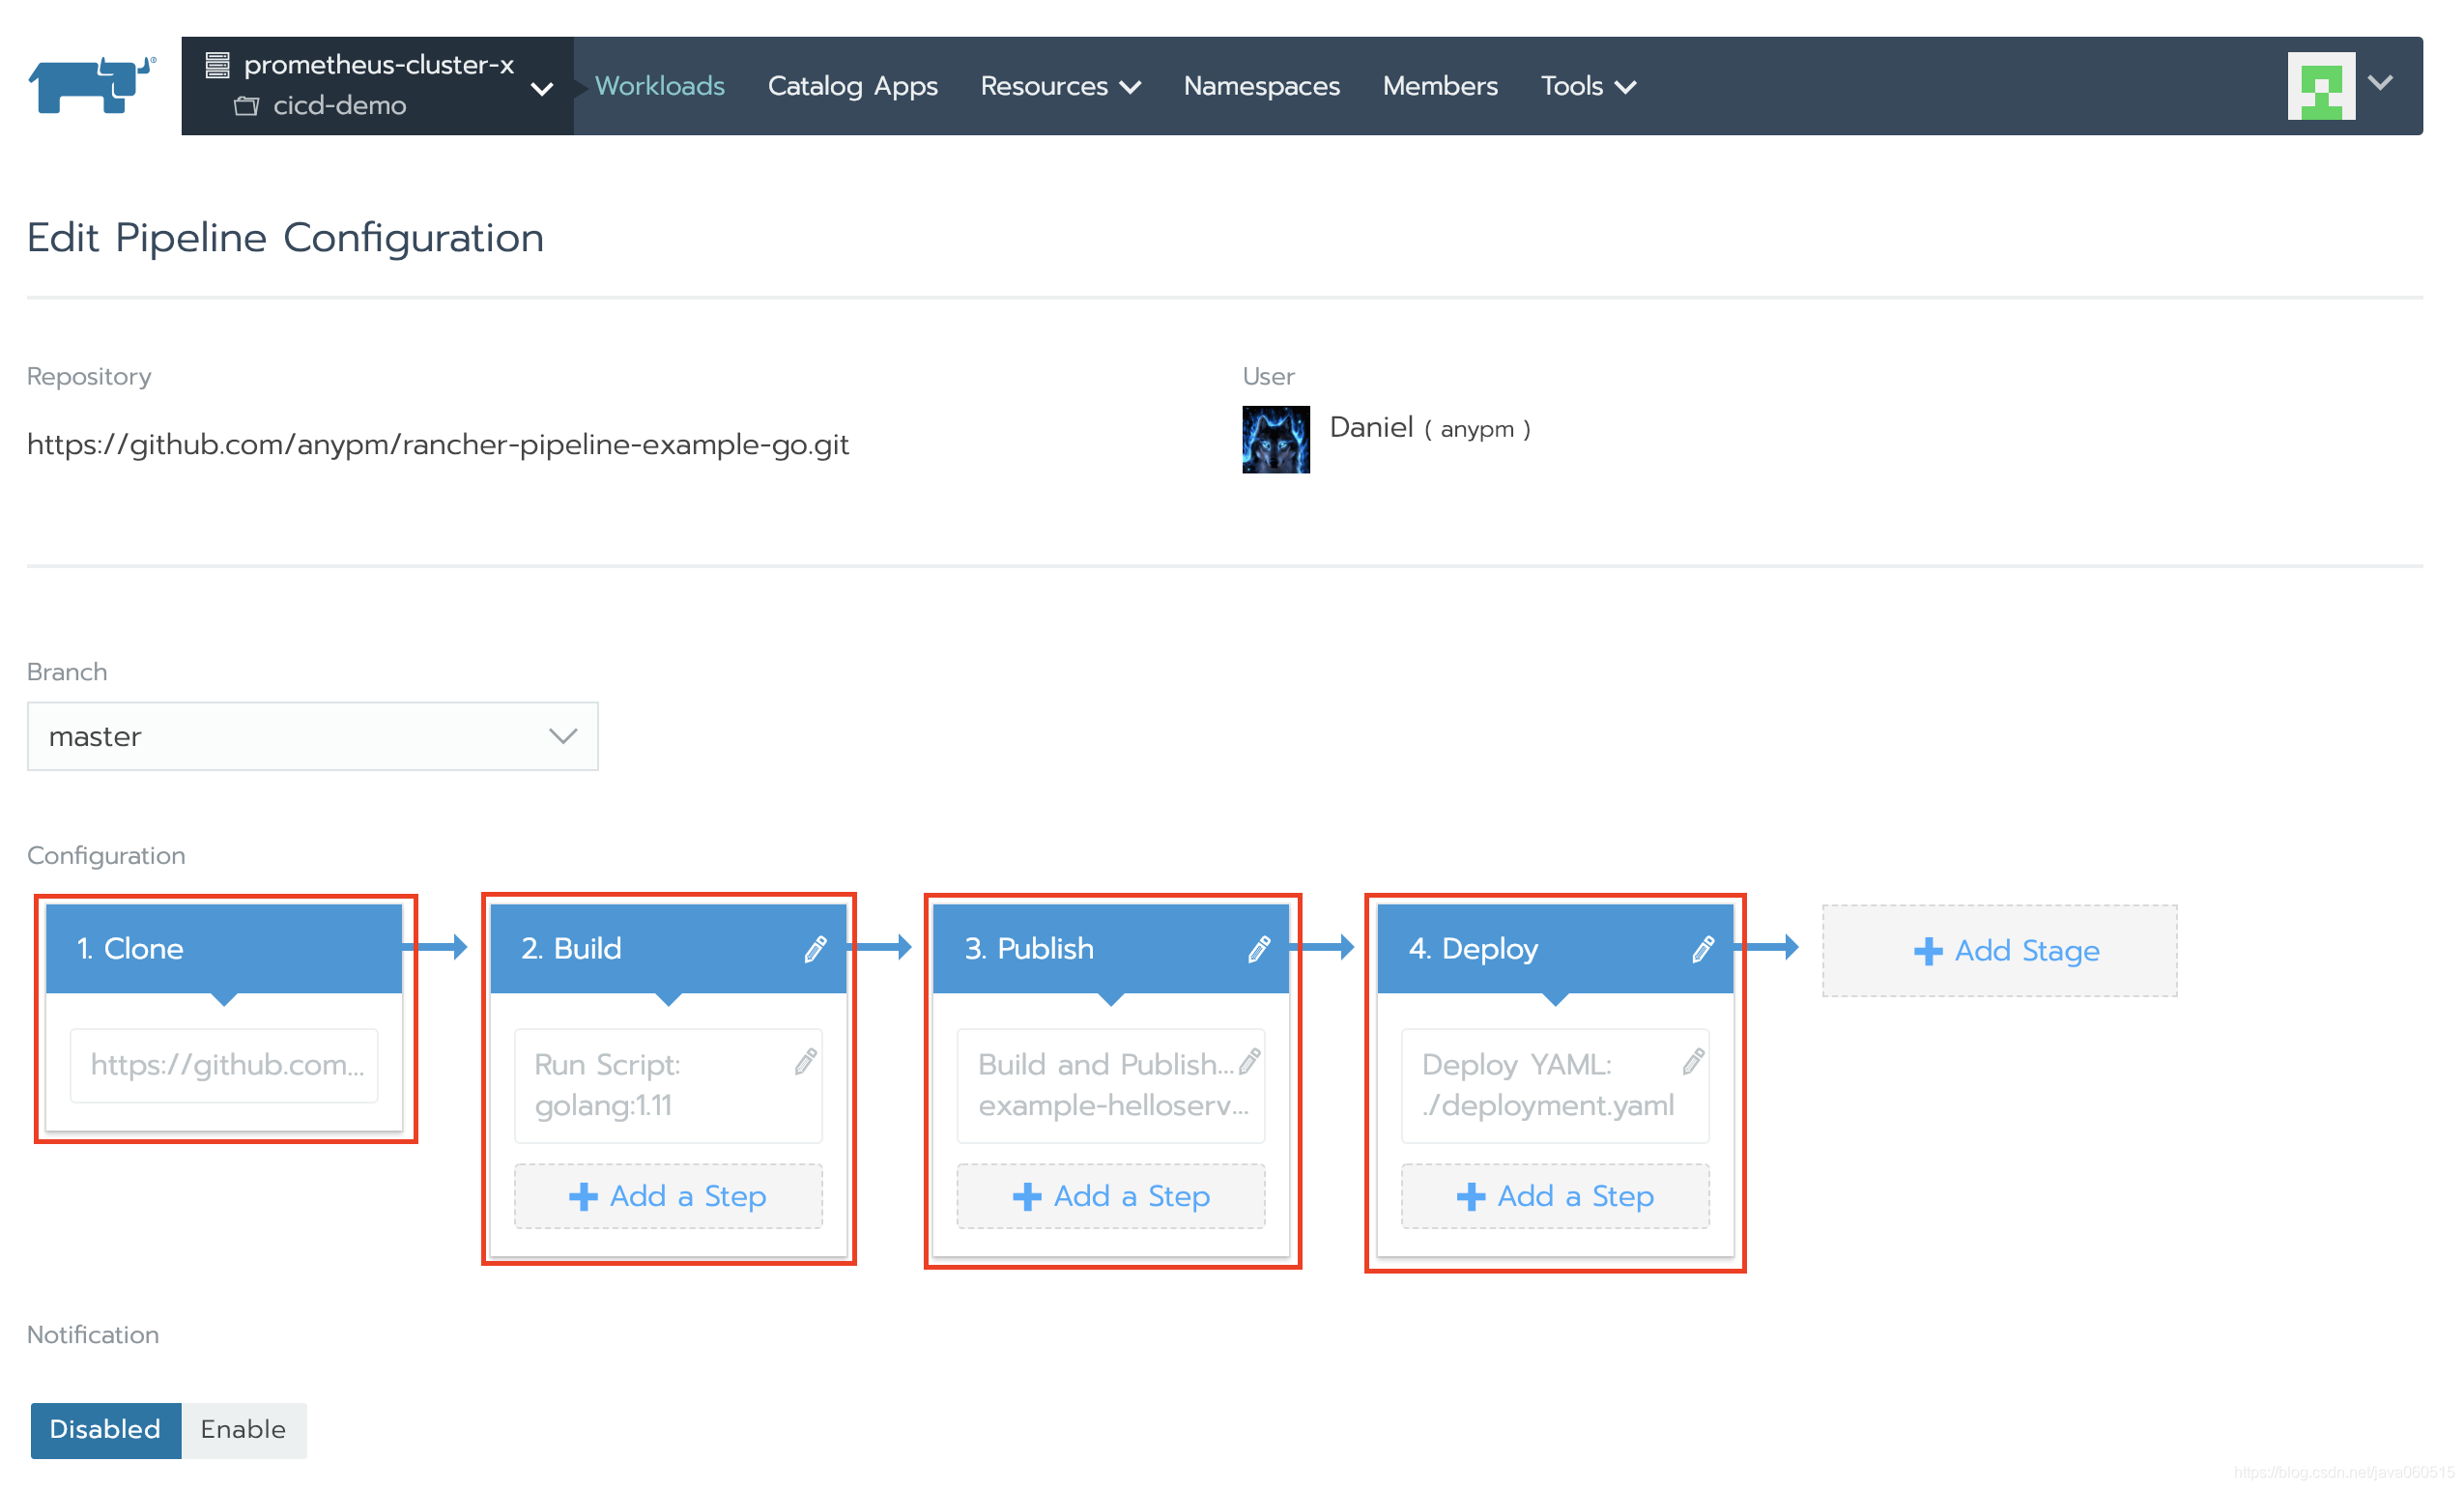Open the Namespaces page
This screenshot has height=1490, width=2464.
1261,86
